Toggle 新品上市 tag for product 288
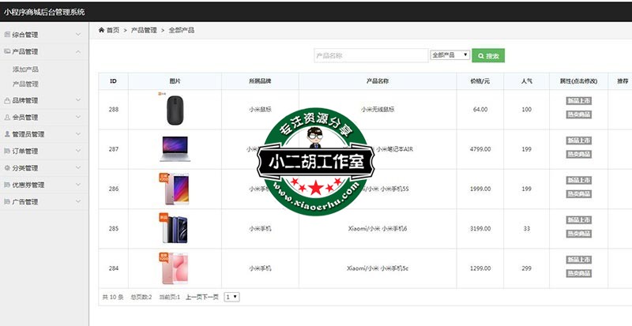 pos(578,101)
